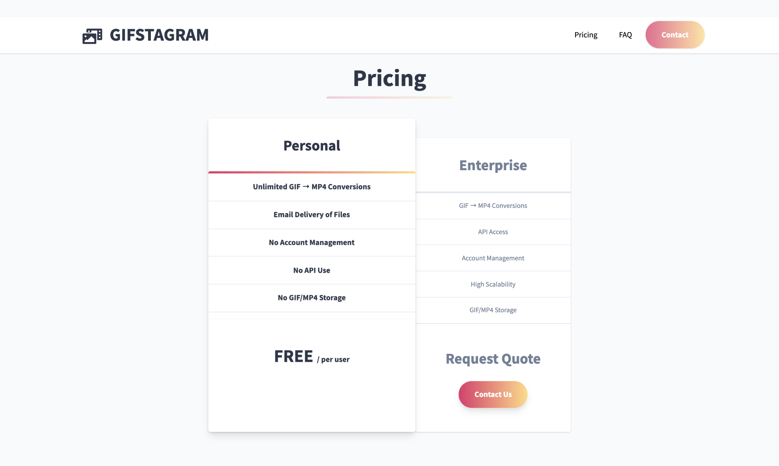
Task: Click the No API Use feature row
Action: click(311, 270)
